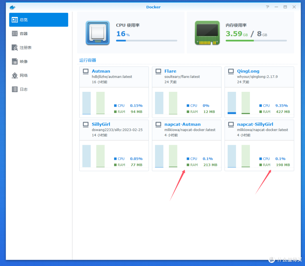The width and height of the screenshot is (305, 266).
Task: Open the Autman container link
Action: tap(101, 71)
